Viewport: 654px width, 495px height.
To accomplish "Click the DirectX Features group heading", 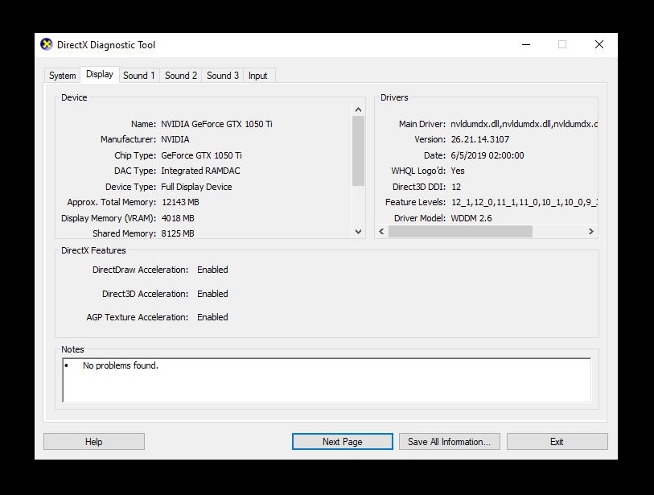I will [x=93, y=250].
